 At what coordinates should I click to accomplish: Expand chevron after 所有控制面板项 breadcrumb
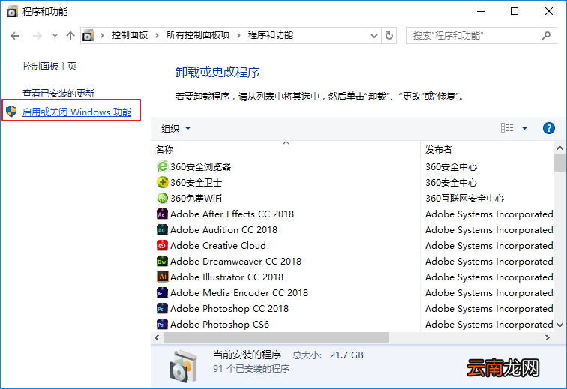click(x=238, y=35)
